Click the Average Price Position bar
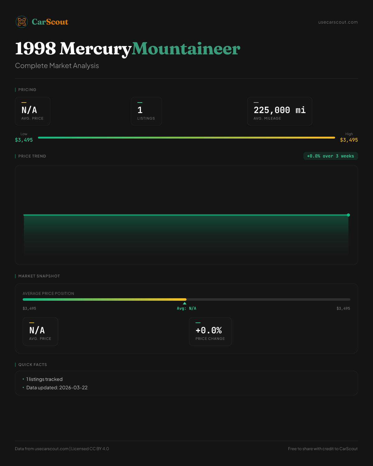The image size is (373, 466). (x=186, y=299)
